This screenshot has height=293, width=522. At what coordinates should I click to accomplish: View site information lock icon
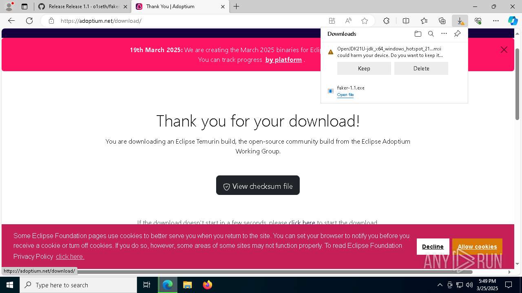[x=51, y=21]
